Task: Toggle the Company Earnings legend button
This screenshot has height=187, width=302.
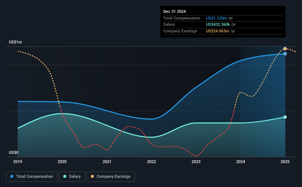Action: click(x=111, y=177)
